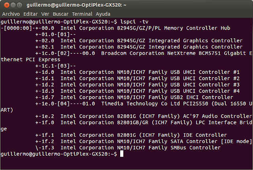Open the Terminal menu
Image resolution: width=253 pixels, height=170 pixels.
(x=82, y=14)
